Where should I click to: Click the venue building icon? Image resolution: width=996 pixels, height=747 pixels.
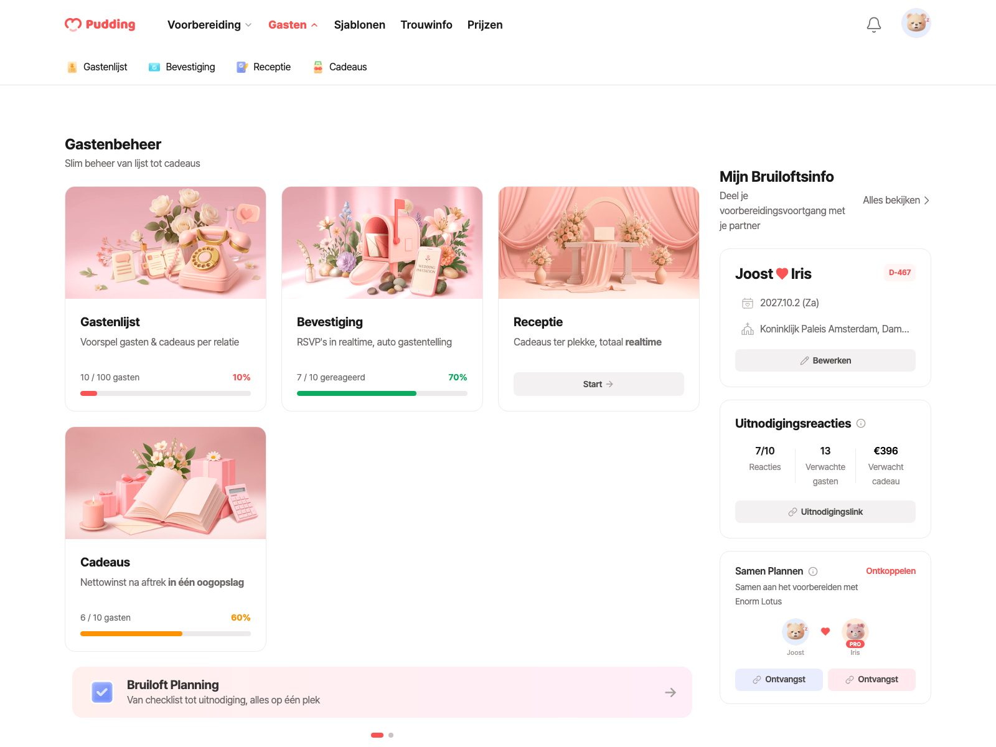748,329
